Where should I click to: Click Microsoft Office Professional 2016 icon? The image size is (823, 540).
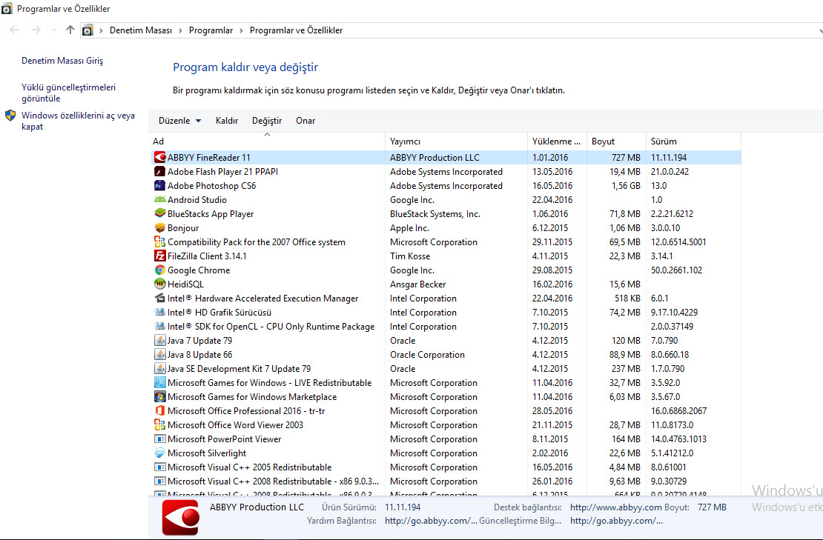point(159,411)
